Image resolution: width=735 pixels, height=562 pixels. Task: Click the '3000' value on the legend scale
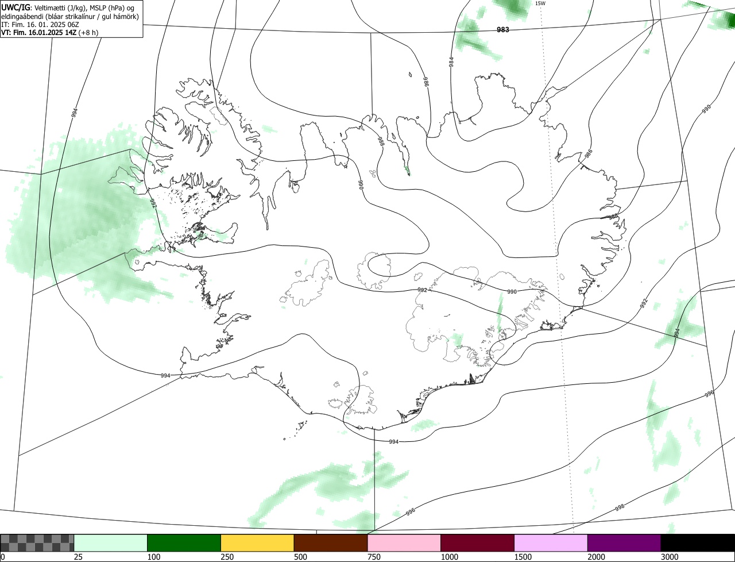[x=670, y=557]
